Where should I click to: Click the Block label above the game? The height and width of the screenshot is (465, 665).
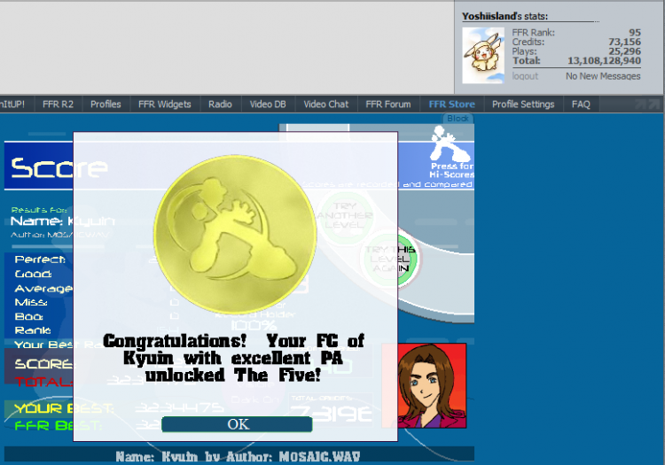click(x=458, y=119)
